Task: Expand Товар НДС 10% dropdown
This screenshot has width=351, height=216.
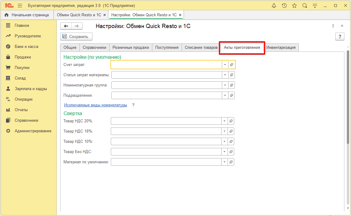Action: (x=225, y=142)
